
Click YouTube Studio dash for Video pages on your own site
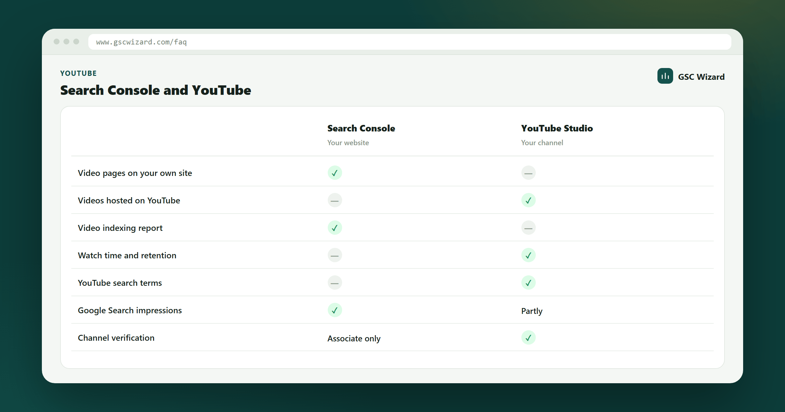[528, 173]
